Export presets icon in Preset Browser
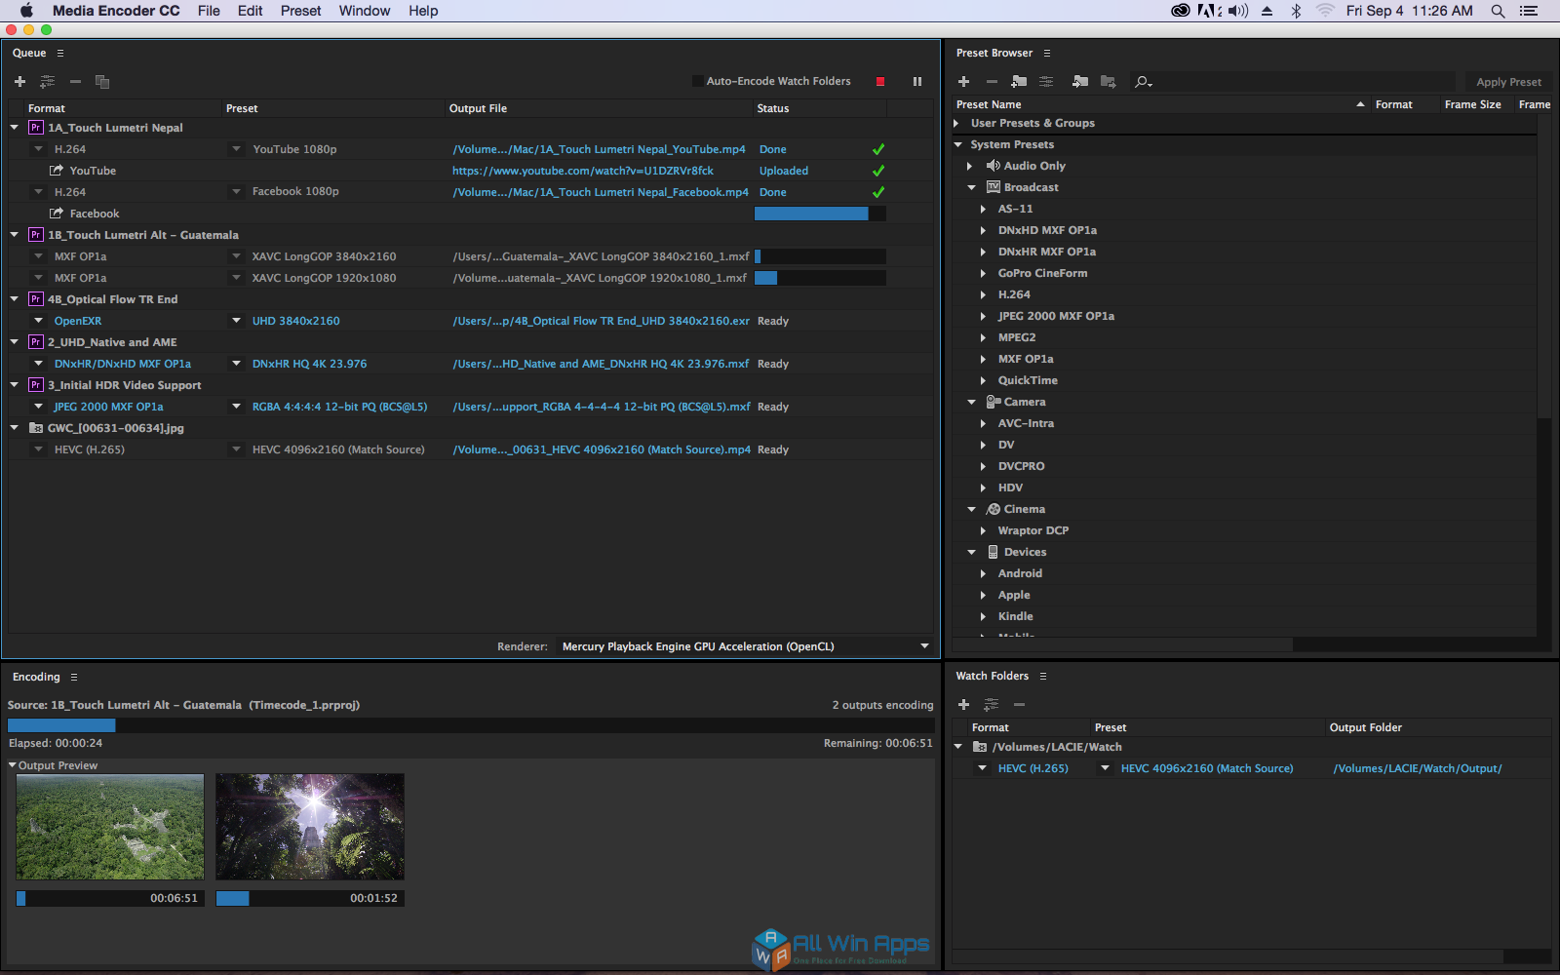This screenshot has height=975, width=1560. click(1109, 82)
